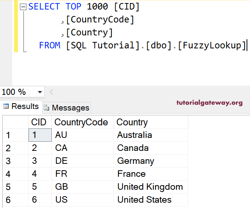Image resolution: width=250 pixels, height=208 pixels.
Task: Click the CID cell in the GB row
Action: pos(40,187)
